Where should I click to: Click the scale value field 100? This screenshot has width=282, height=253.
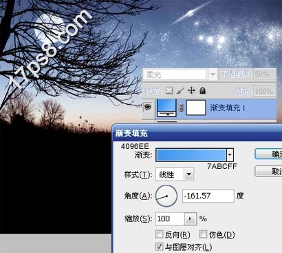coord(170,219)
